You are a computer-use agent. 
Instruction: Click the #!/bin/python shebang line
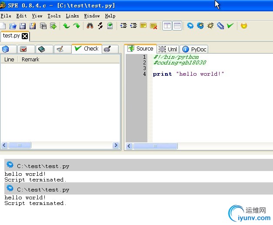176,57
